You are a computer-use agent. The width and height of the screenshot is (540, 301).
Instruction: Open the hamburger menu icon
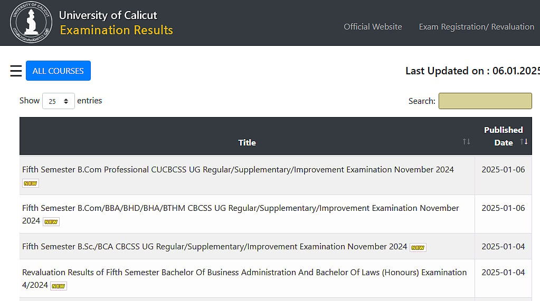click(x=16, y=71)
